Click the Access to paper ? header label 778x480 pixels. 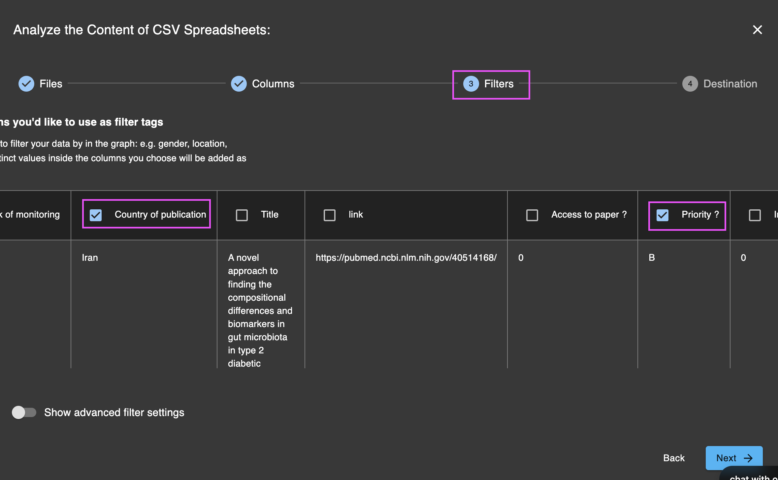click(589, 214)
